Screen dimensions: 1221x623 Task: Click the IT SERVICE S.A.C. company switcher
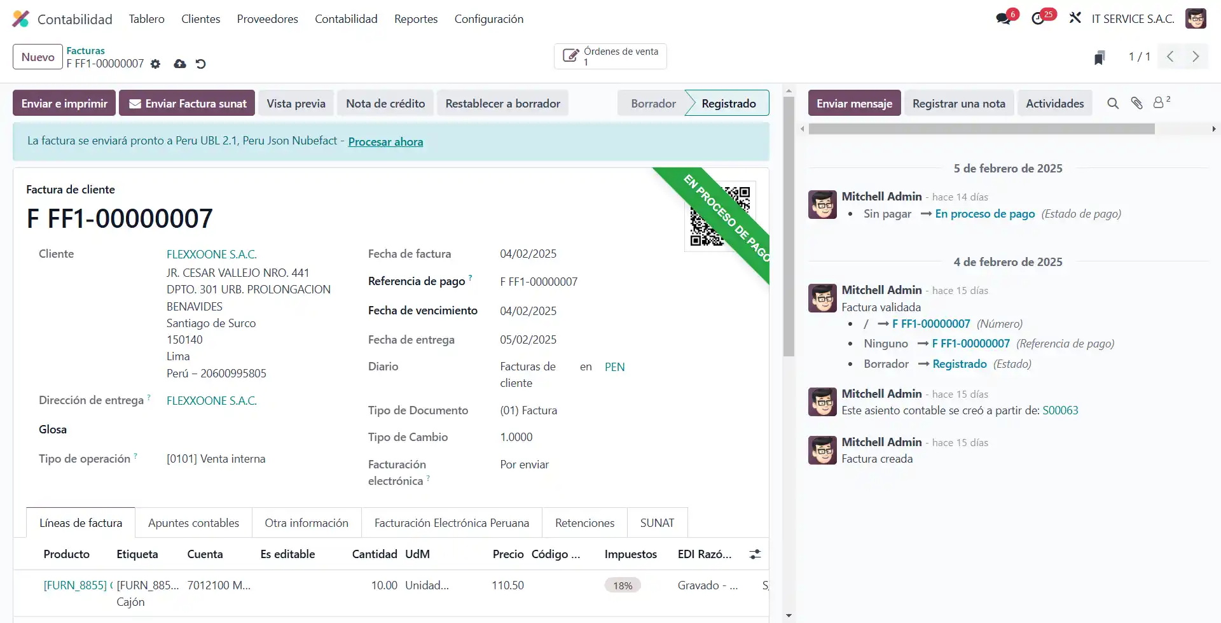point(1133,19)
